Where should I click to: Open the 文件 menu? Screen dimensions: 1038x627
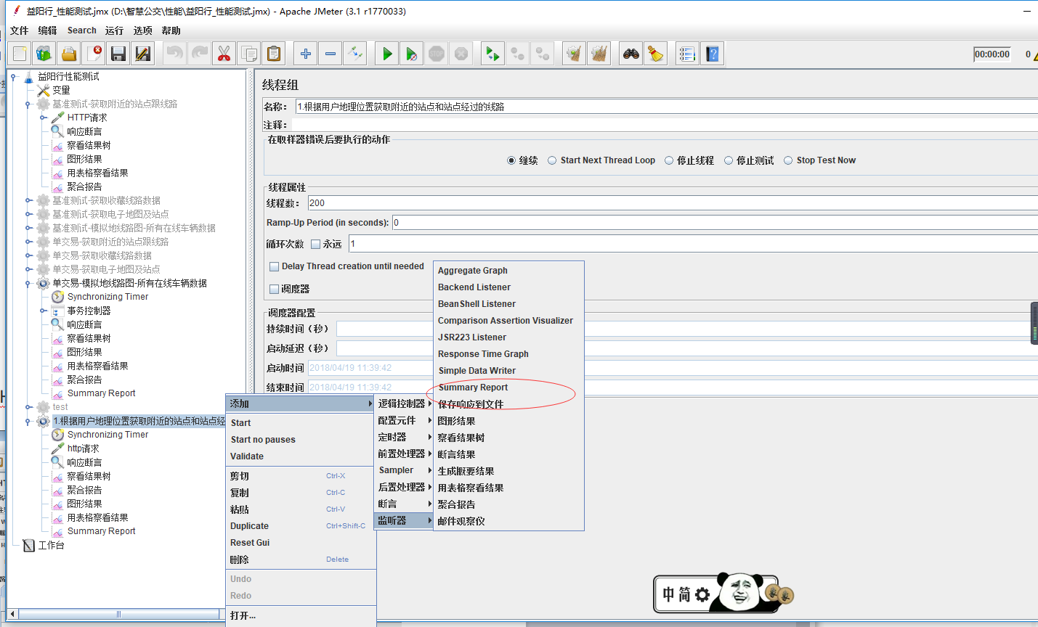click(20, 30)
